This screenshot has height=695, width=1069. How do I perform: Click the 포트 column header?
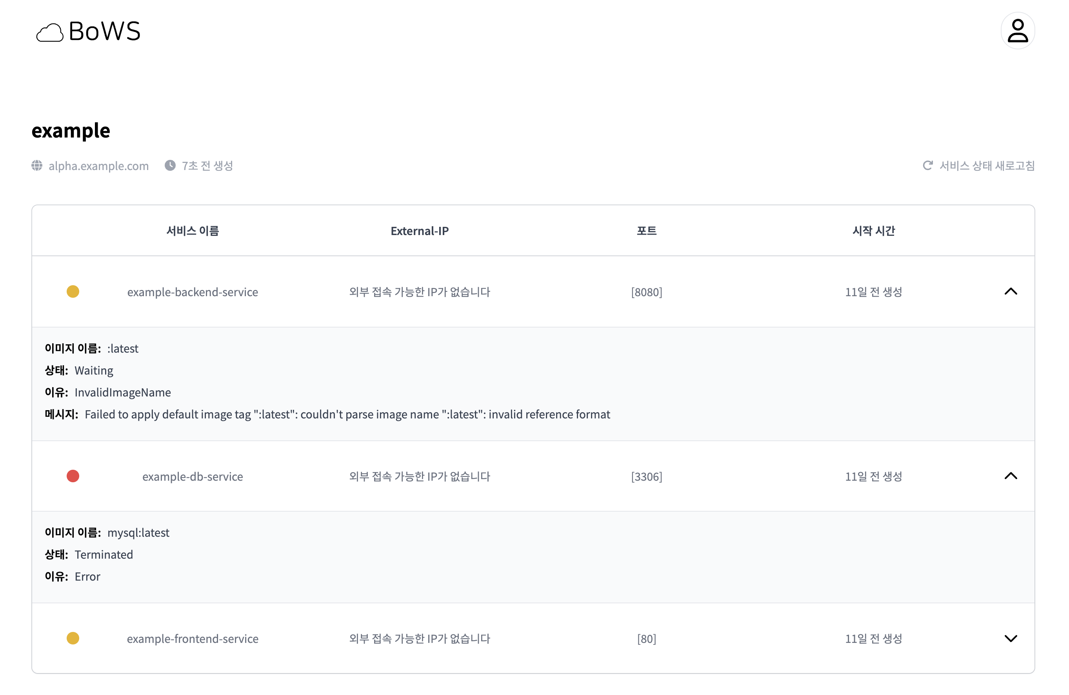646,231
